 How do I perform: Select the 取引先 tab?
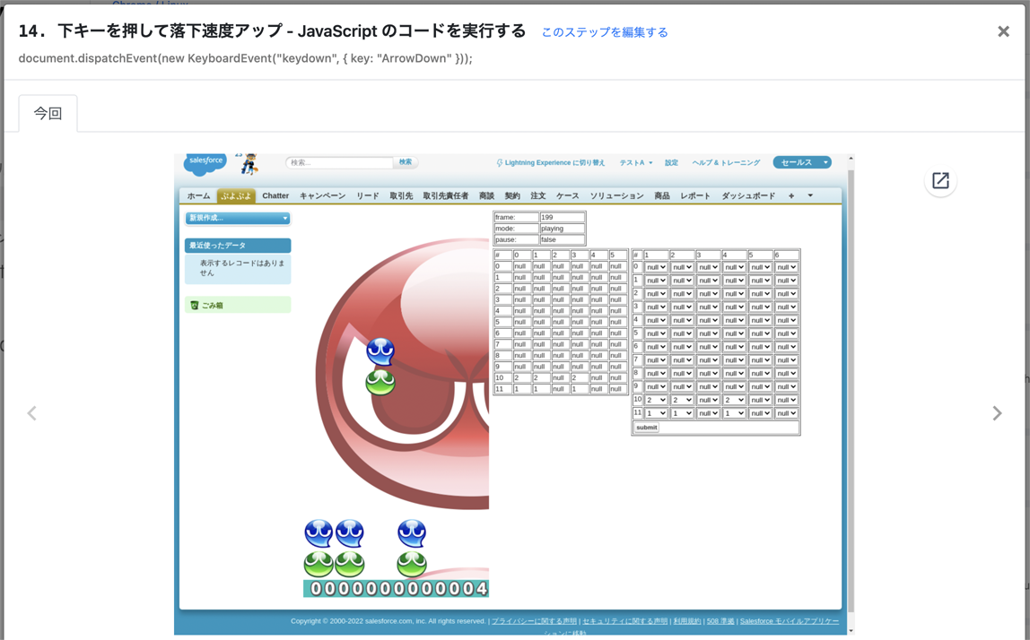pos(401,195)
